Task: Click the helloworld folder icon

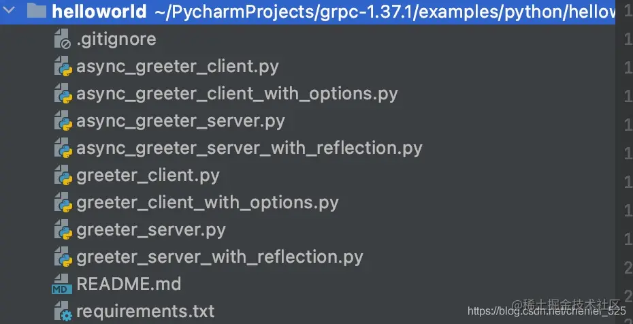Action: [37, 10]
